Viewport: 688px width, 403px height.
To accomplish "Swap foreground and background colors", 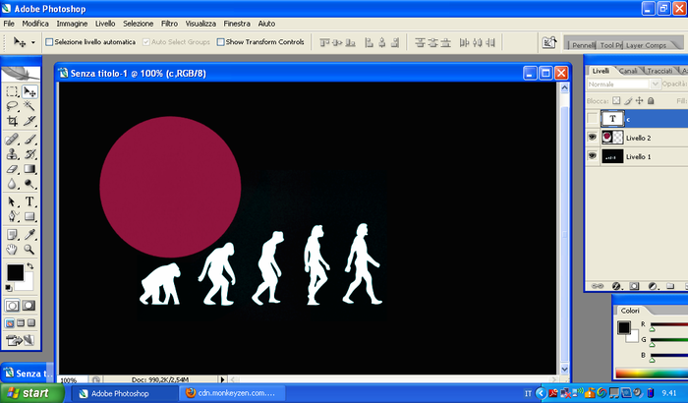I will (29, 266).
